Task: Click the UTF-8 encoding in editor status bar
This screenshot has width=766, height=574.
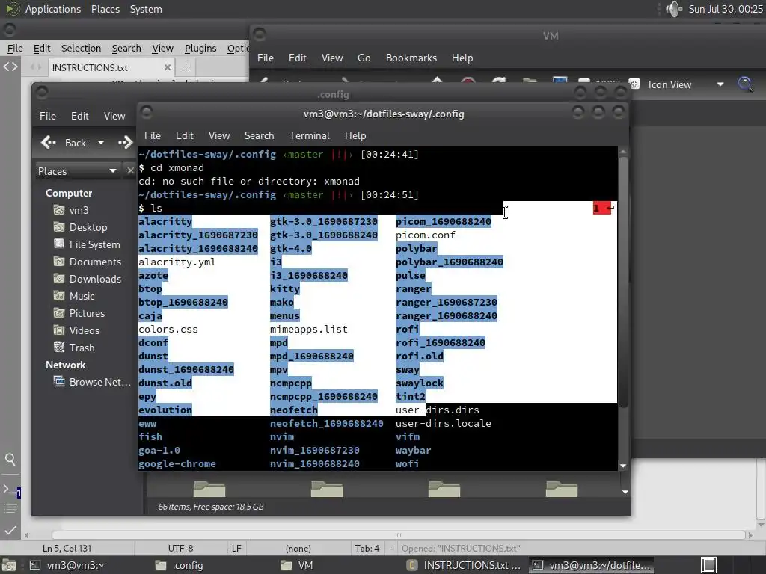Action: coord(180,548)
